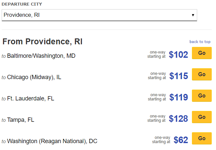Click the $115 fare price
This screenshot has width=216, height=150.
[178, 76]
